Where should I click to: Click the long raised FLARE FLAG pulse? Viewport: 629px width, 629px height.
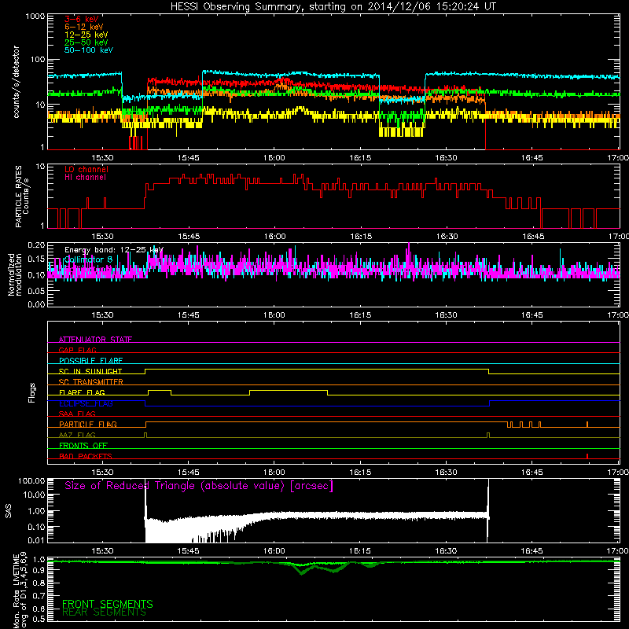(x=289, y=392)
